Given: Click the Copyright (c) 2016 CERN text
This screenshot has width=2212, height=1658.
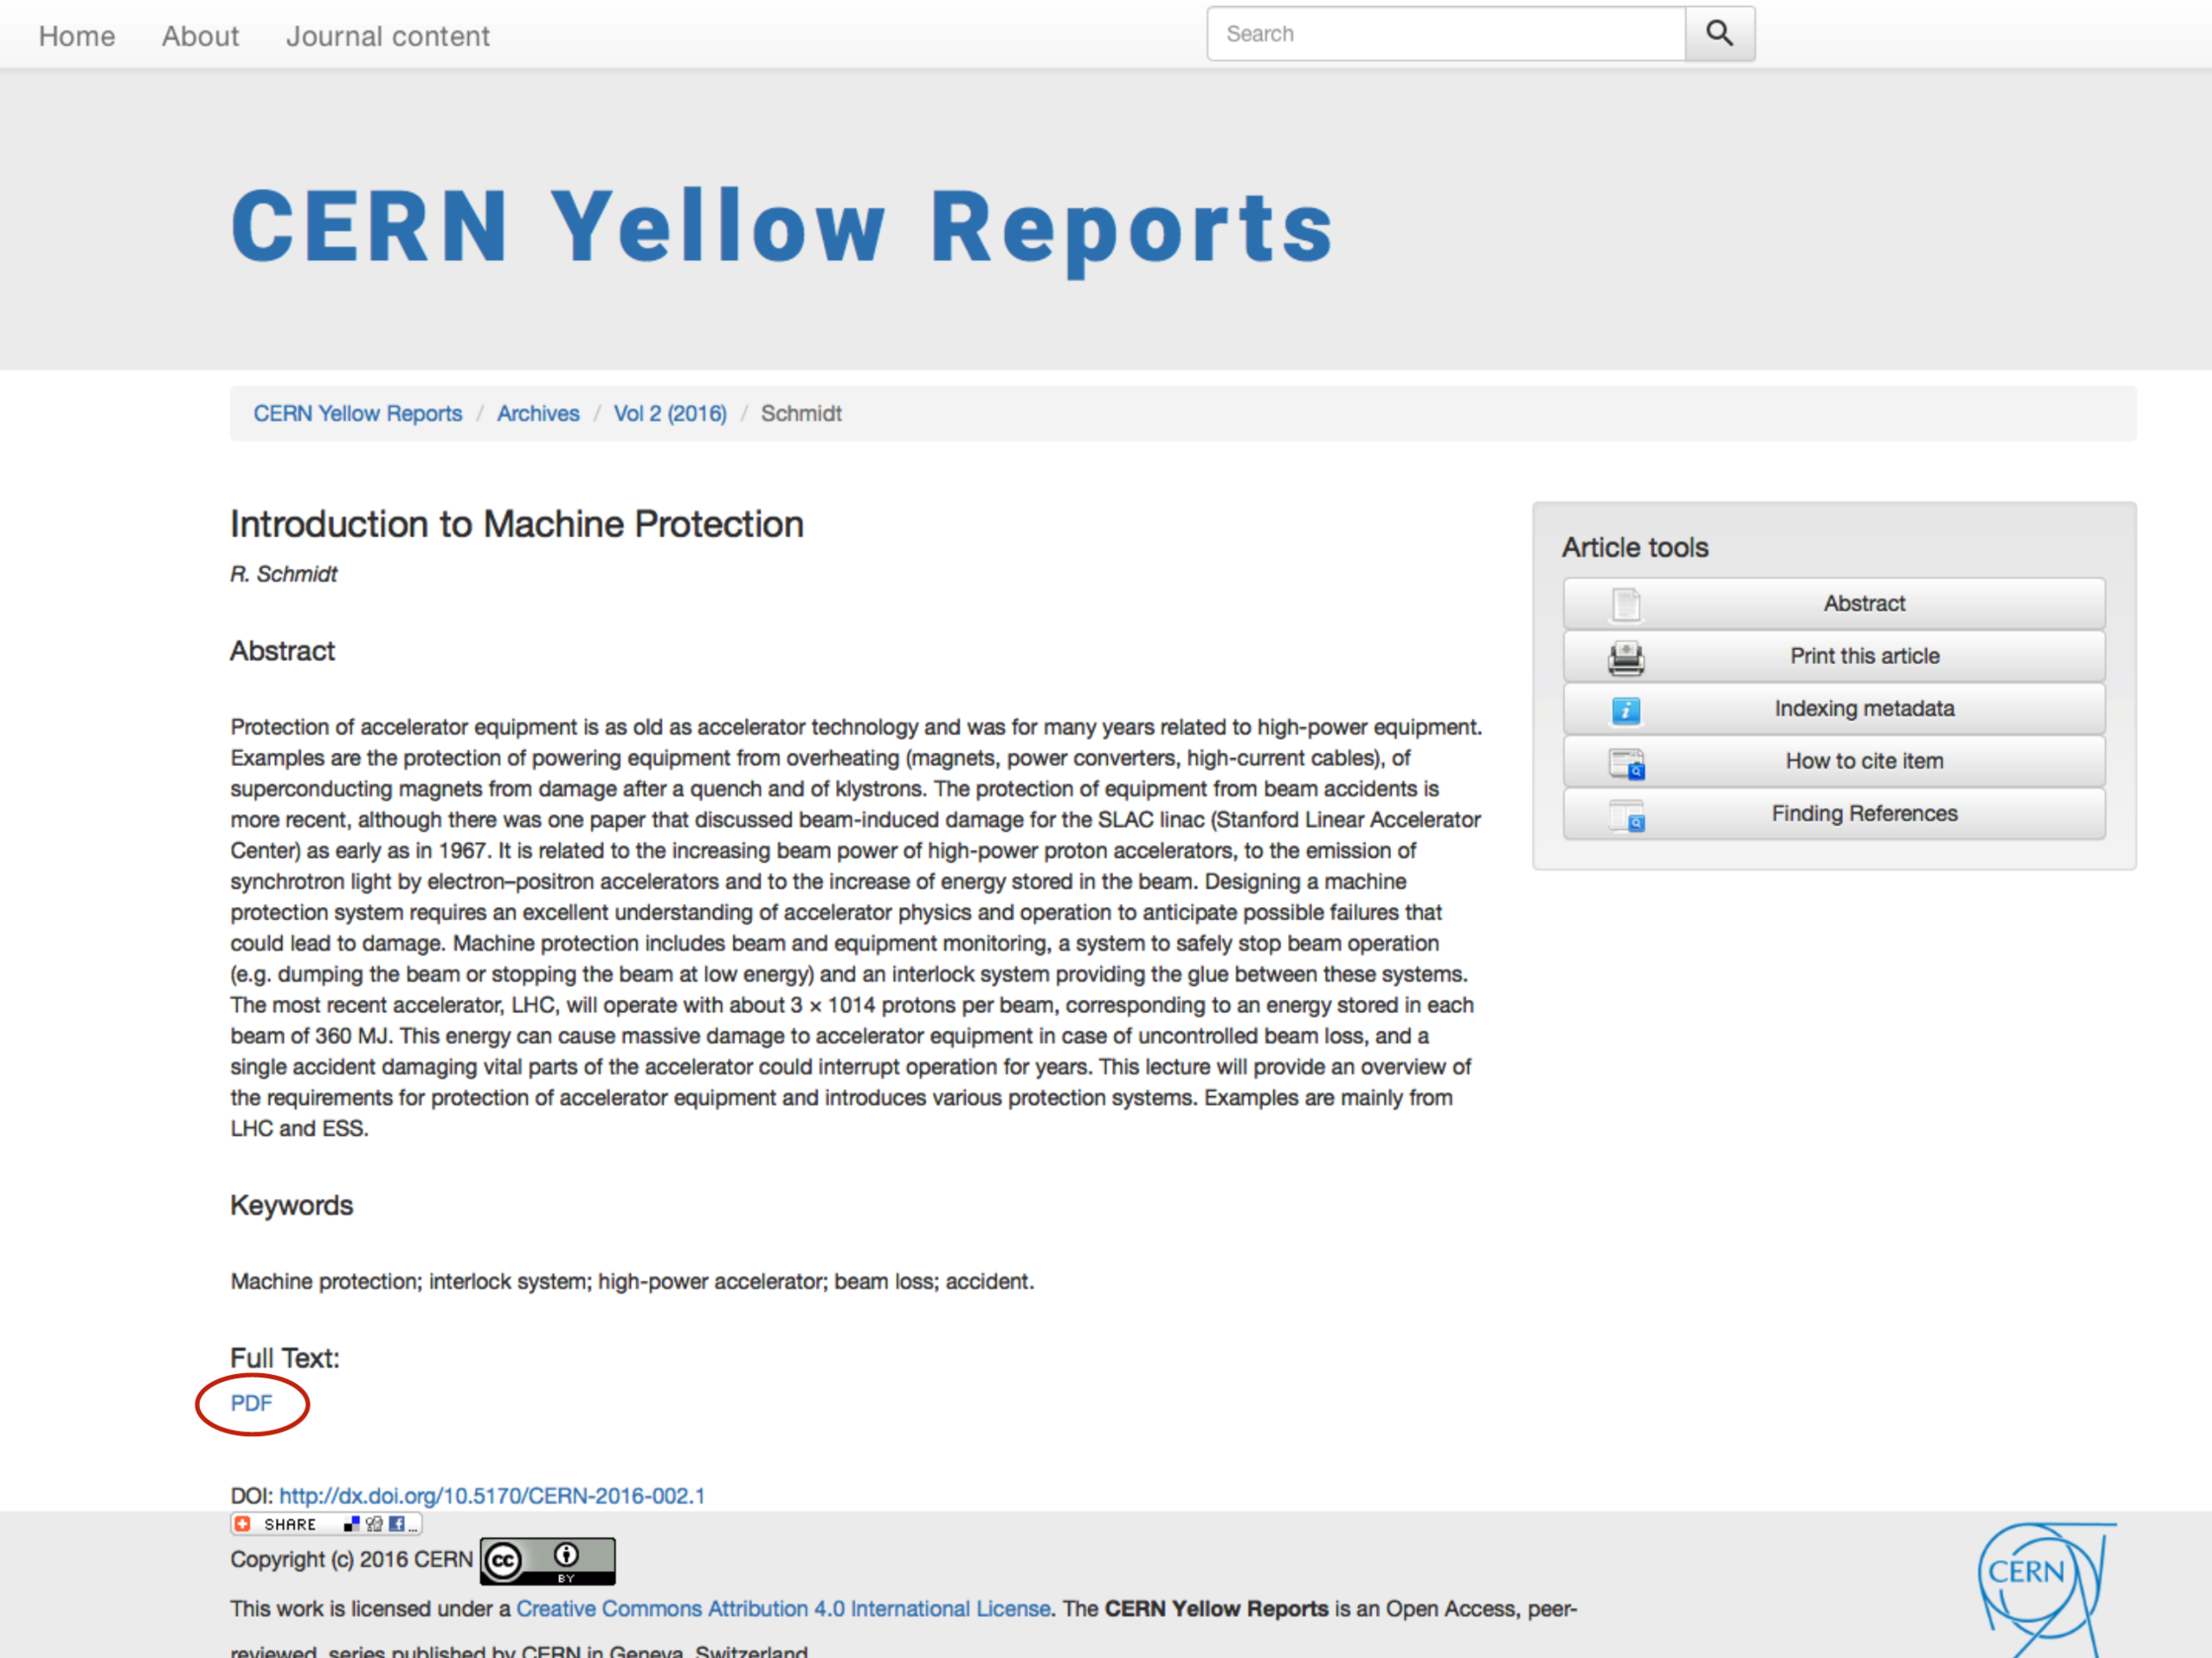Looking at the screenshot, I should pos(351,1560).
